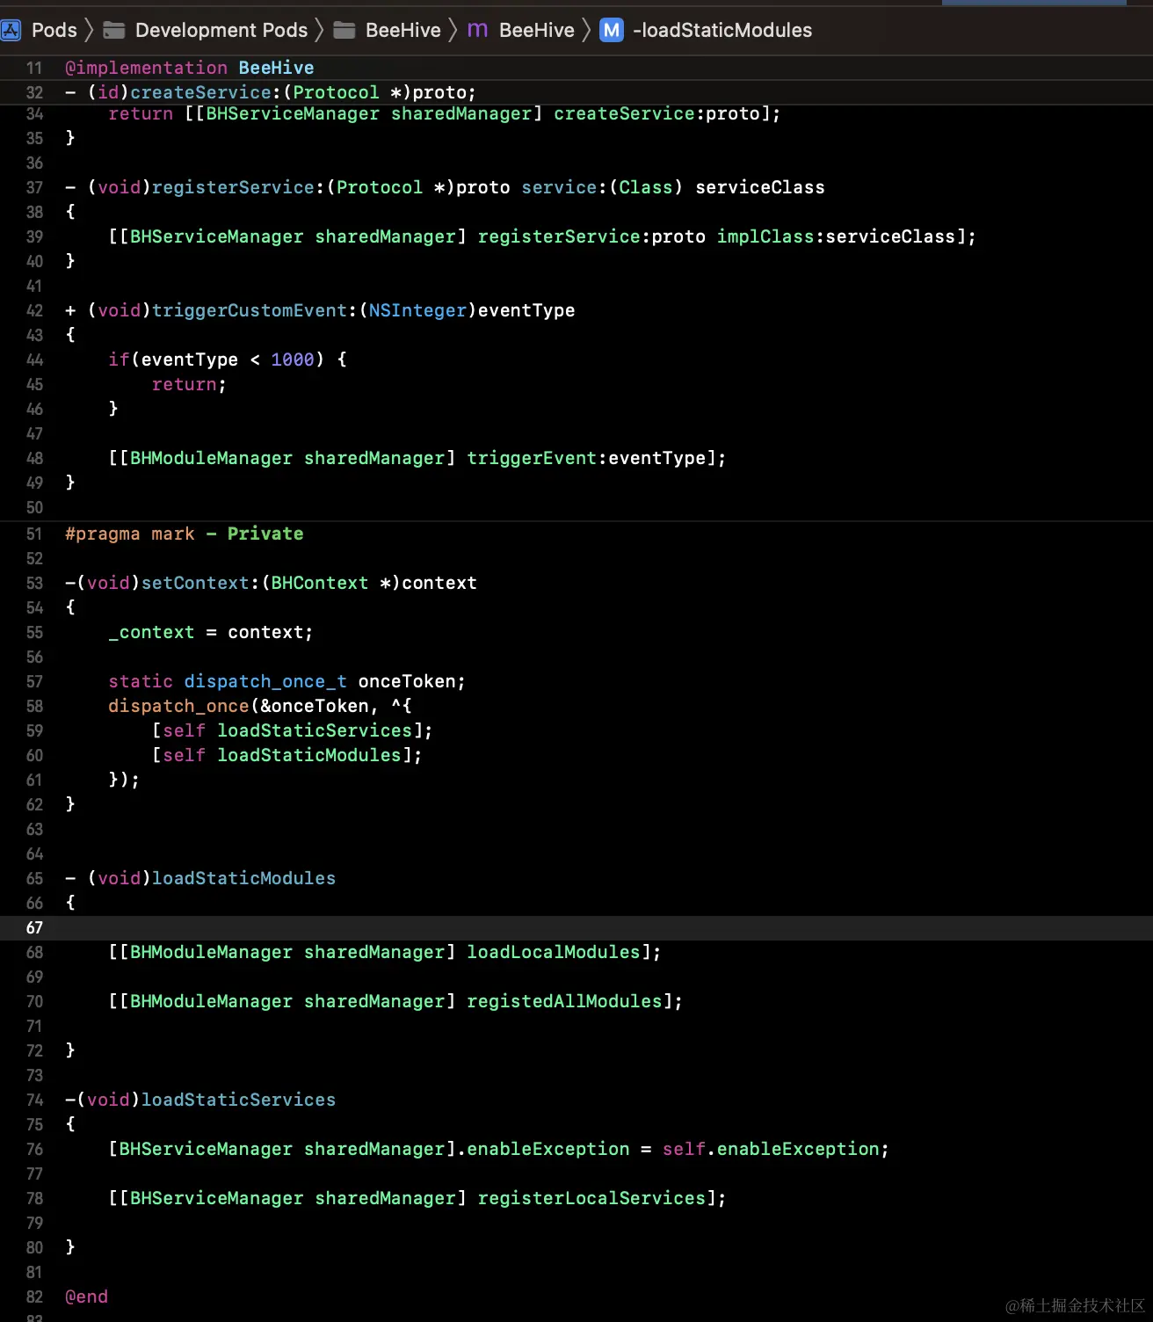Screen dimensions: 1153x1322
Task: Place cursor on empty highlighted line 67
Action: 576,928
